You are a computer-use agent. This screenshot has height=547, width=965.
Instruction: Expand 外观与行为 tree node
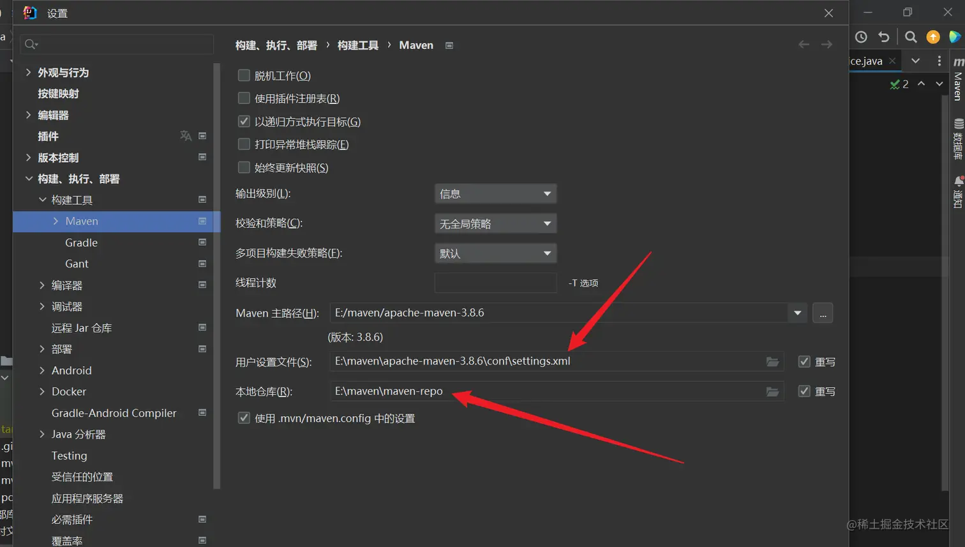[x=28, y=72]
